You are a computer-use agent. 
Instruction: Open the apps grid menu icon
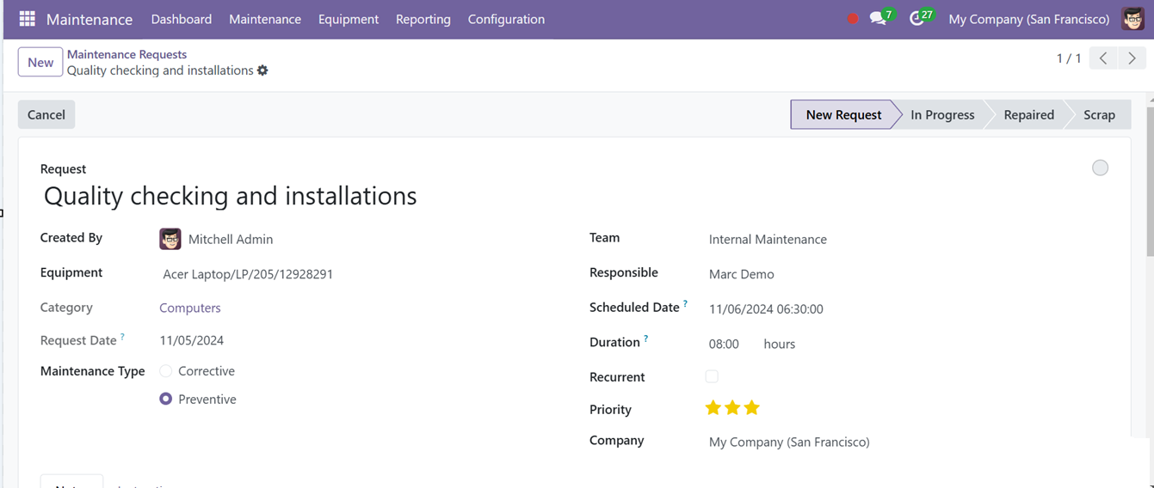[x=27, y=18]
